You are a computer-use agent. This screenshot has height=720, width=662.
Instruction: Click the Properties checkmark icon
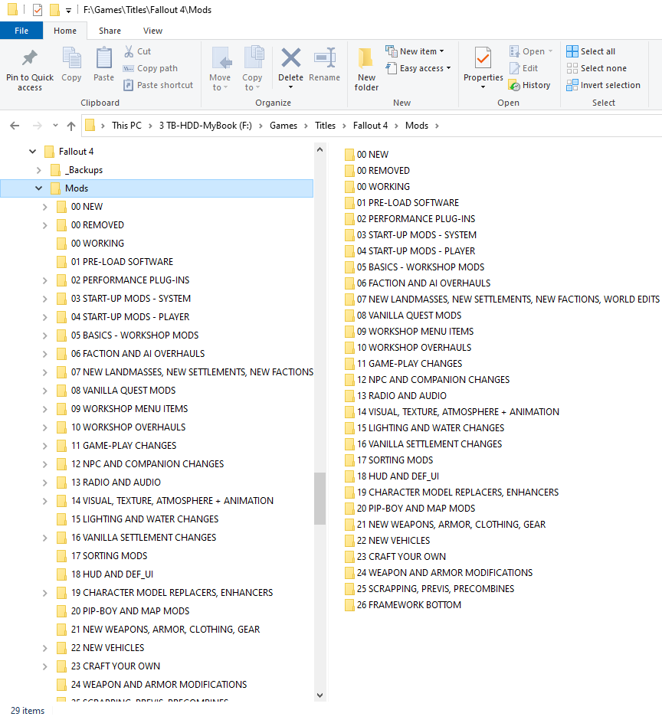[x=483, y=58]
